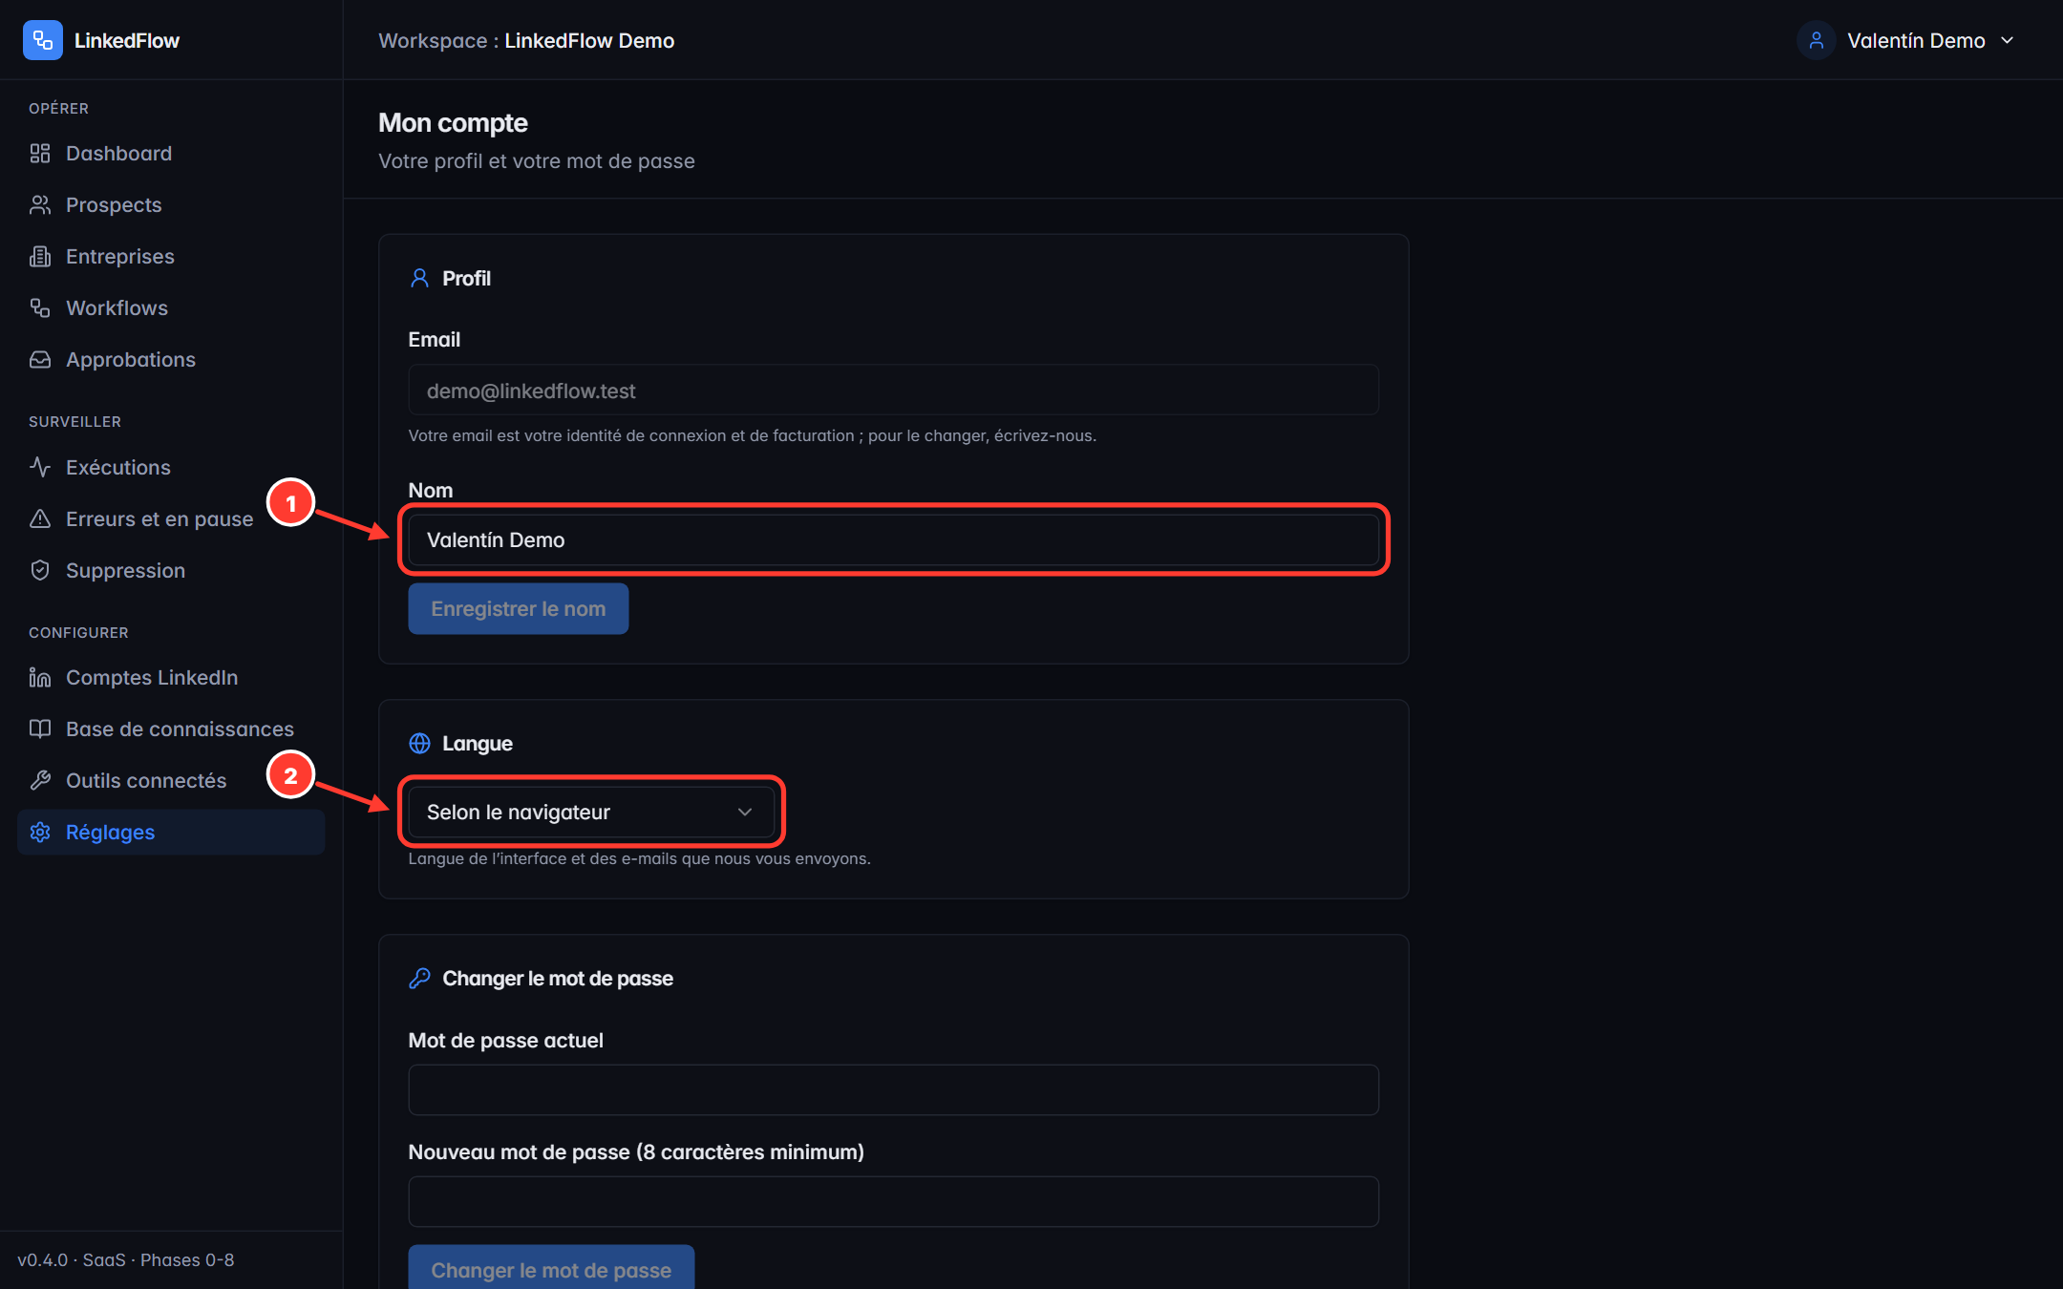Screen dimensions: 2063x1289
Task: Click the OPÉRER section label
Action: [58, 109]
